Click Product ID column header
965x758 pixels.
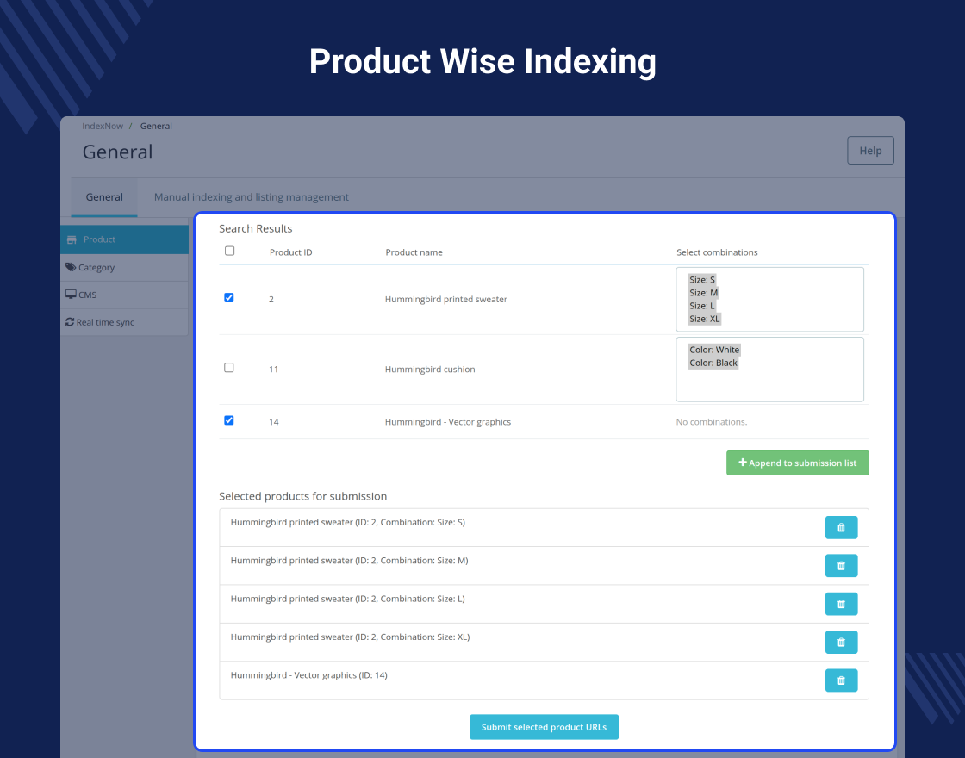coord(290,252)
